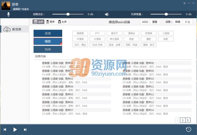Click the pin-to-tray icon near window controls
Viewport: 197px width, 135px height.
184,3
